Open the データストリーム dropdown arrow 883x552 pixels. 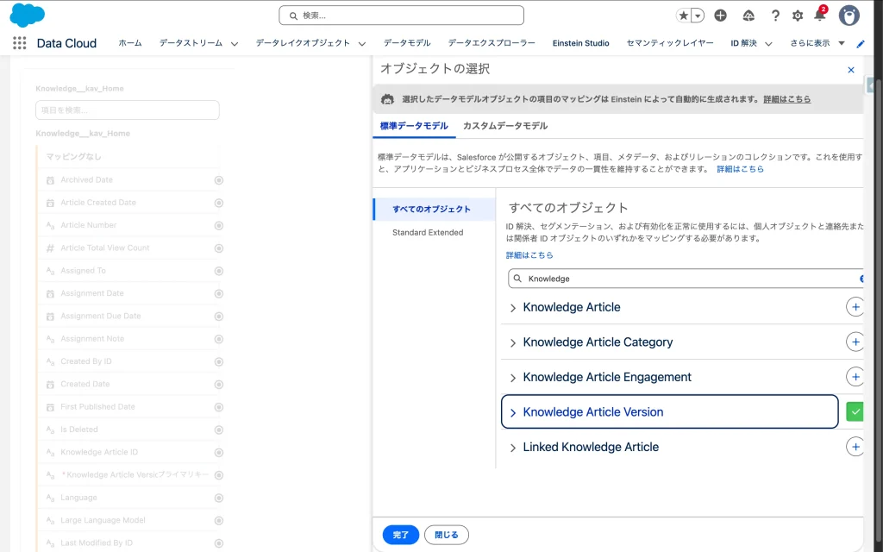point(234,43)
